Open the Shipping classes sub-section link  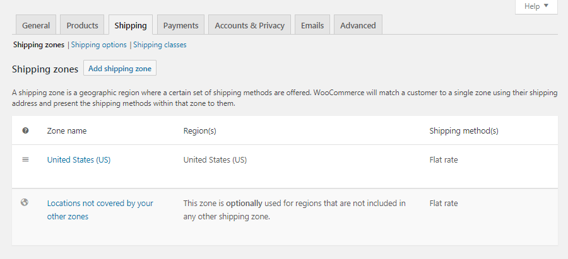tap(160, 45)
